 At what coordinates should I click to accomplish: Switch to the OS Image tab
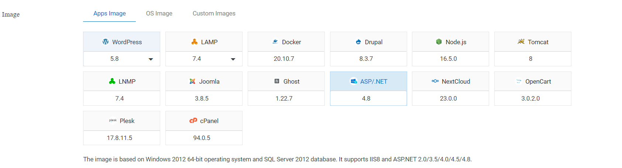point(159,13)
